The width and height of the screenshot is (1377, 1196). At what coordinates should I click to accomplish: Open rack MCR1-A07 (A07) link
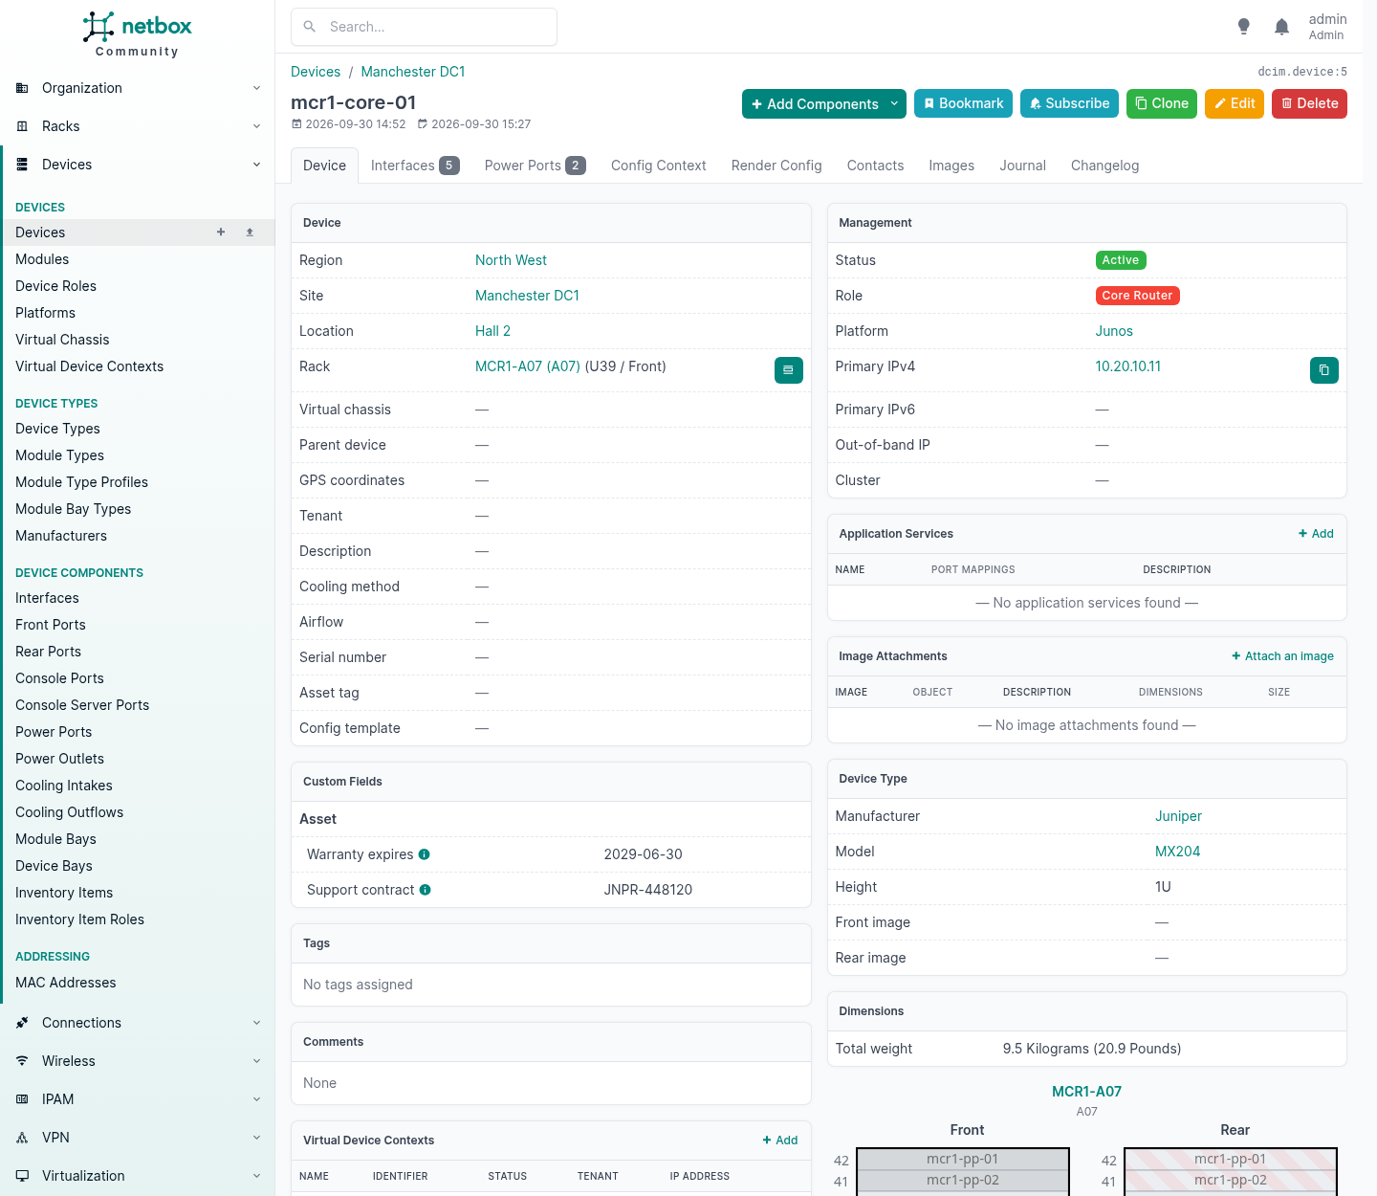coord(528,366)
